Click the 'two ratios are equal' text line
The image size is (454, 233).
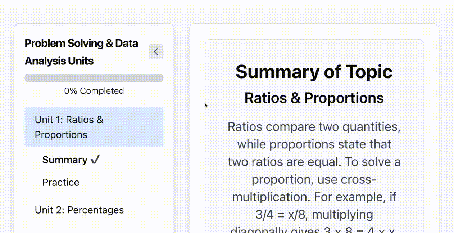coord(314,162)
